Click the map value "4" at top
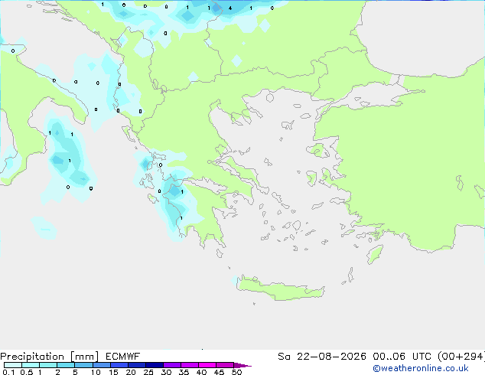 pyautogui.click(x=230, y=8)
